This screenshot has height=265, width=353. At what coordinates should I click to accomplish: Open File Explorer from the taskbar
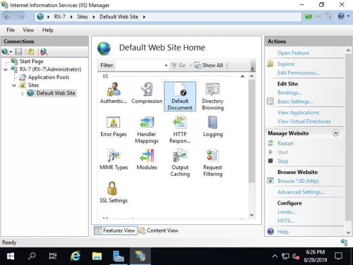click(x=97, y=256)
